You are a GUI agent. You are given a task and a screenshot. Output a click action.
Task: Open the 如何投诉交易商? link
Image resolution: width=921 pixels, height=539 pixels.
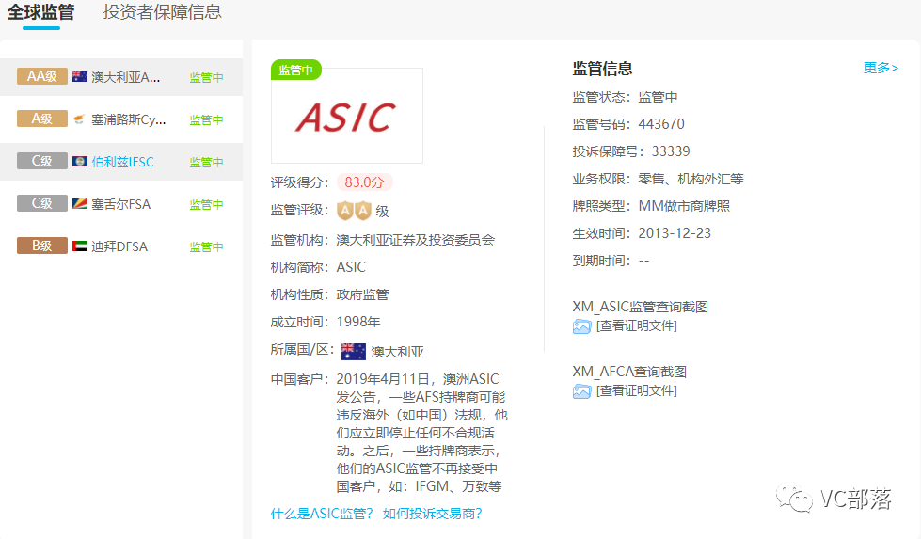[433, 514]
